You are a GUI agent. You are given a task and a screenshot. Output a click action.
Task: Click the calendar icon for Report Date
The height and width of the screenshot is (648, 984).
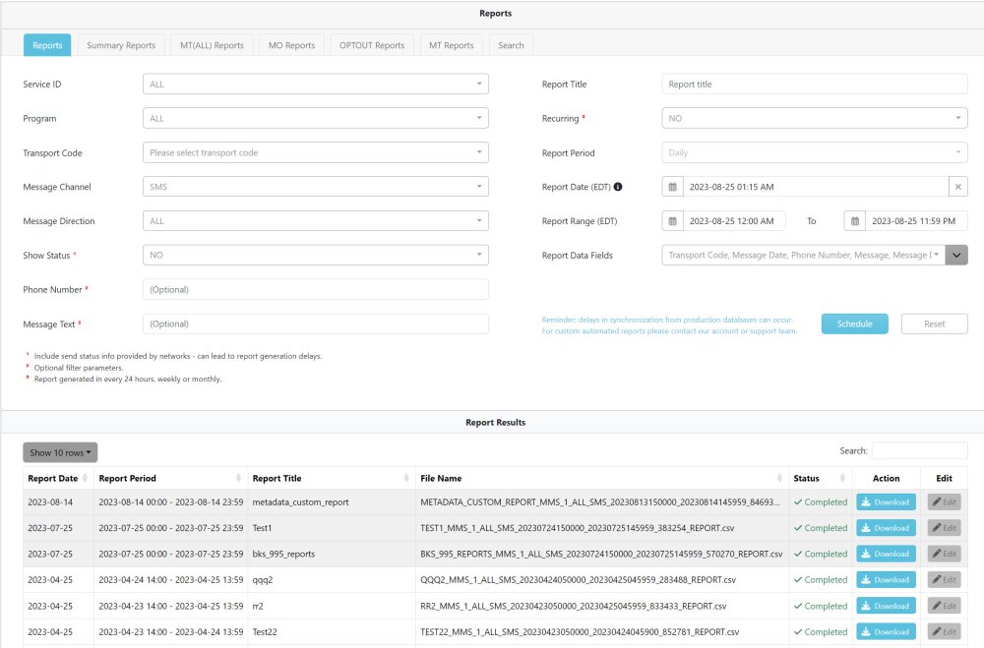point(673,187)
